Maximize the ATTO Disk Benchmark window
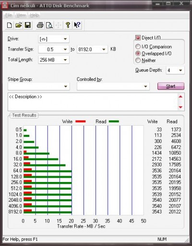The width and height of the screenshot is (192, 246). tap(168, 3)
